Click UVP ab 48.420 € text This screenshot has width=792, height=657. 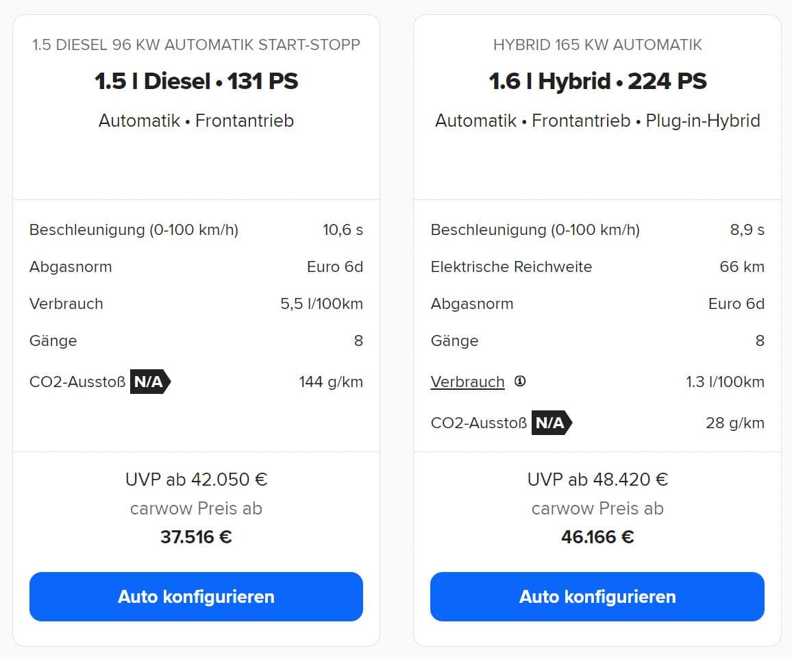(597, 480)
